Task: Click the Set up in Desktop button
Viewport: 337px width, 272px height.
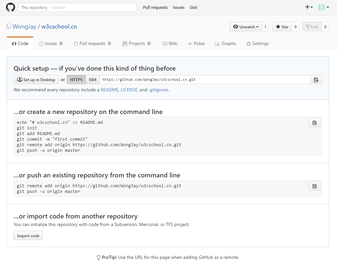Action: pos(36,80)
